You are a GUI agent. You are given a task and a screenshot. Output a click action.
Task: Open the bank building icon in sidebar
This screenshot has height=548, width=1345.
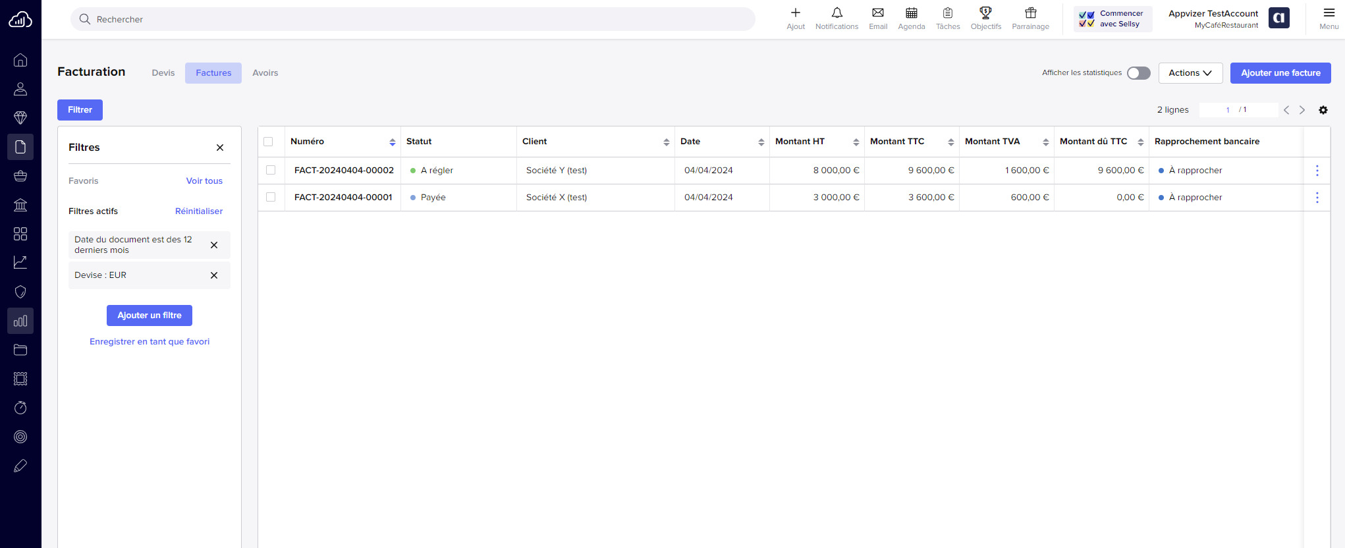20,205
